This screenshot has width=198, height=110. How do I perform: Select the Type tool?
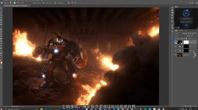1,46
